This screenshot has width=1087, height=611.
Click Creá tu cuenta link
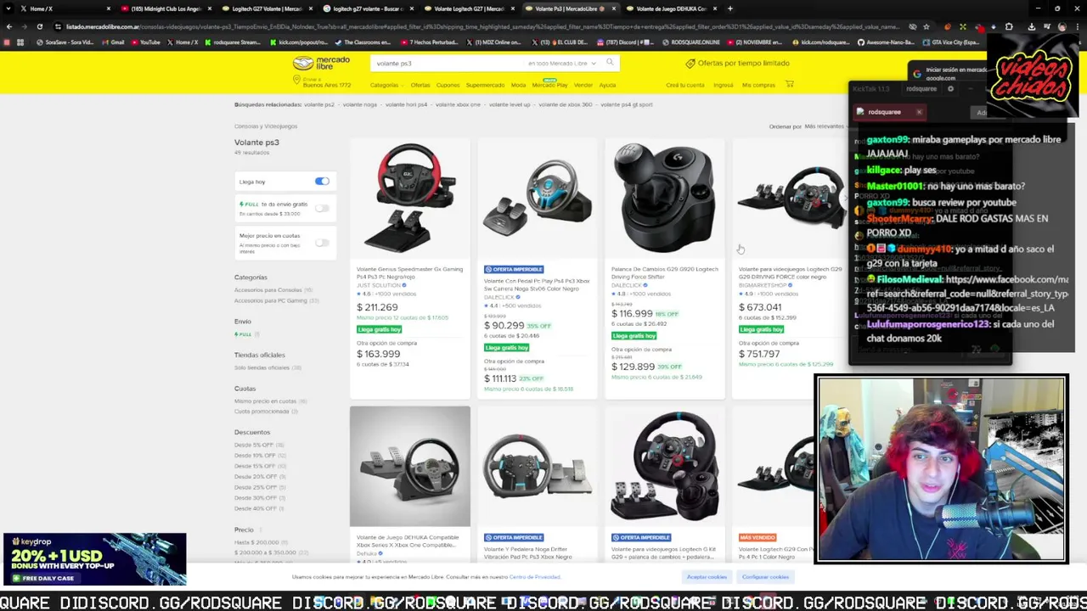pos(684,85)
